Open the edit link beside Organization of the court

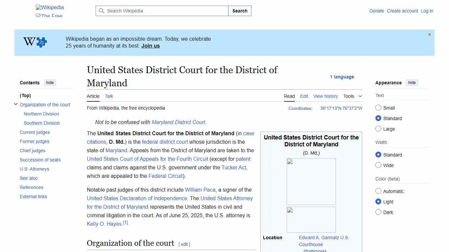pos(184,244)
